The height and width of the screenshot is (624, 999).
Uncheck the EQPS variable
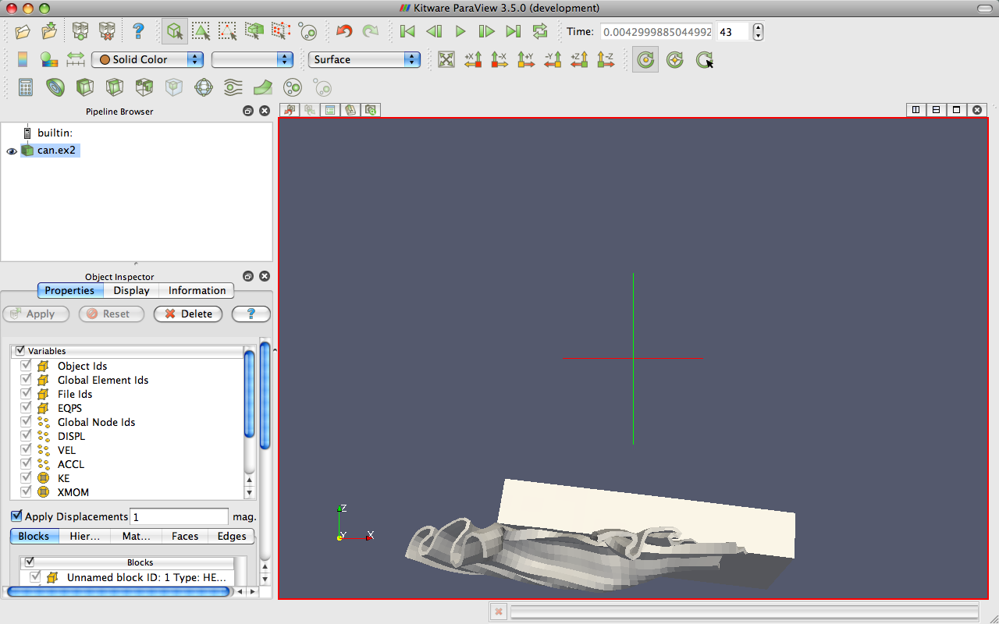click(26, 408)
